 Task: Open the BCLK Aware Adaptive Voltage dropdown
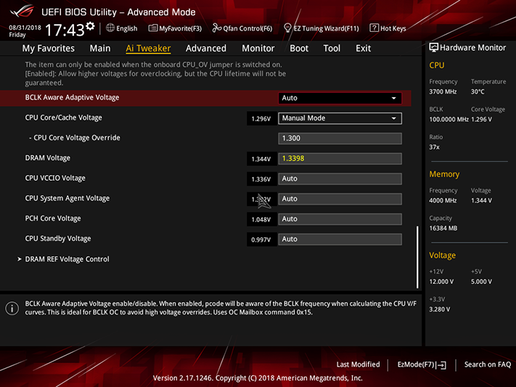(x=340, y=98)
